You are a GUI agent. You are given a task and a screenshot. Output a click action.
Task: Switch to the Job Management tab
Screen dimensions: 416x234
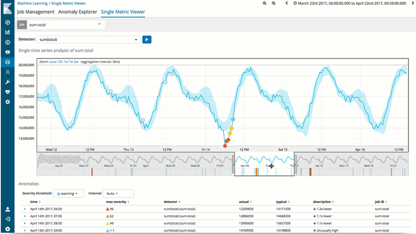point(35,12)
